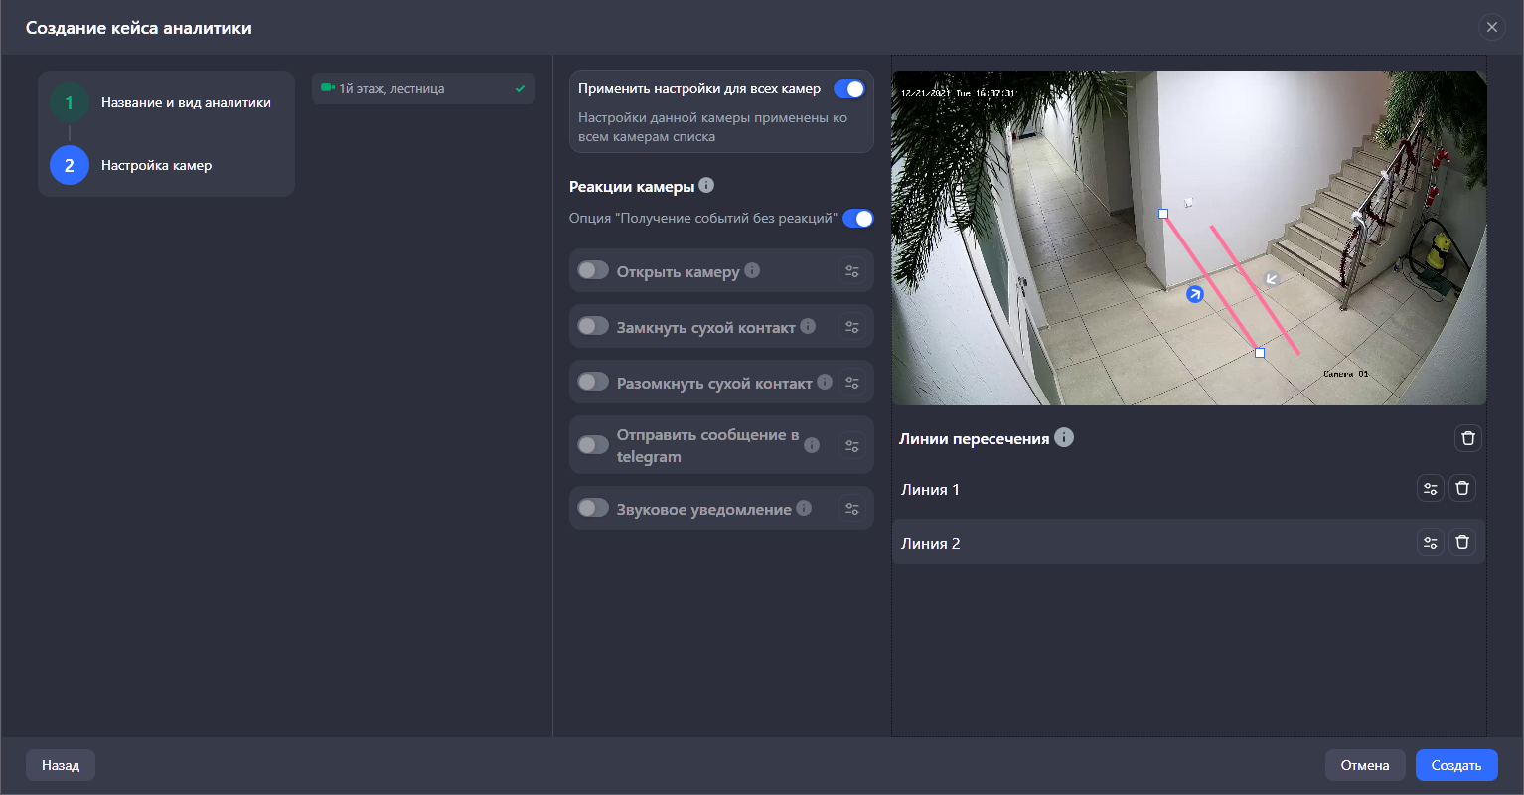Enable Замкнуть сухой контакт toggle
Screen dimensions: 1524x795
point(593,326)
